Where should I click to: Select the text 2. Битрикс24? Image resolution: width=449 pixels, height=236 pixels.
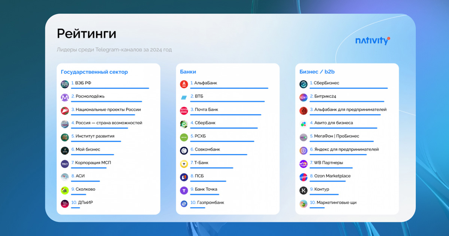click(x=323, y=96)
